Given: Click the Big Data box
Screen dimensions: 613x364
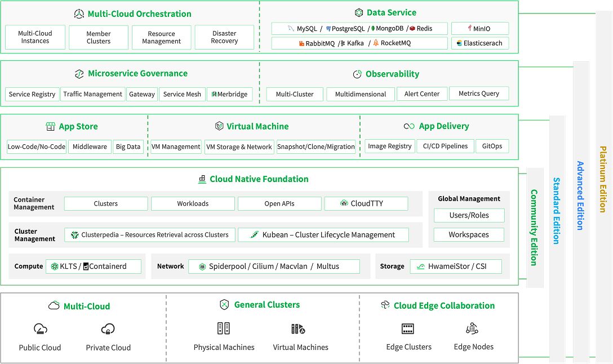Looking at the screenshot, I should [x=128, y=147].
